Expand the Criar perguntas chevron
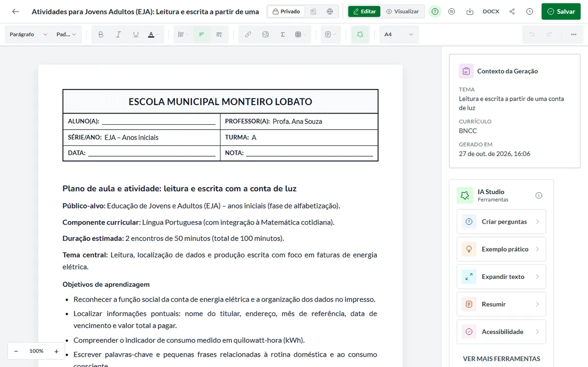The height and width of the screenshot is (367, 588). pyautogui.click(x=538, y=222)
